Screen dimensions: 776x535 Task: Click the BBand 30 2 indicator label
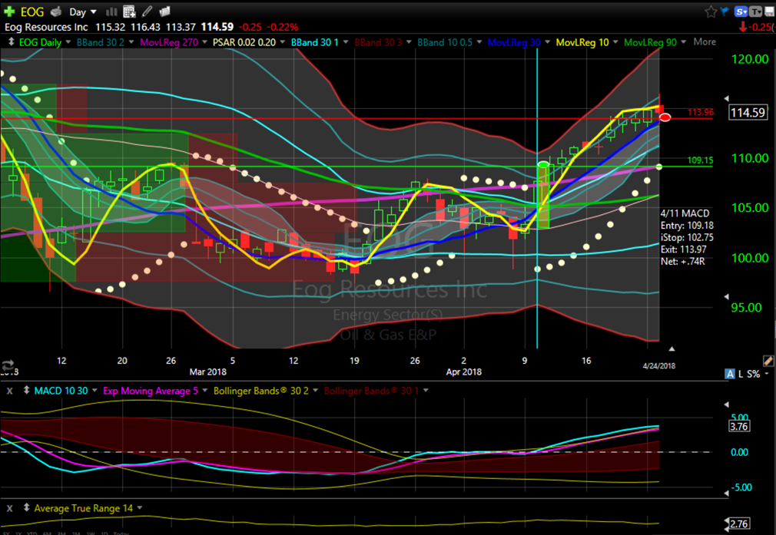coord(101,42)
